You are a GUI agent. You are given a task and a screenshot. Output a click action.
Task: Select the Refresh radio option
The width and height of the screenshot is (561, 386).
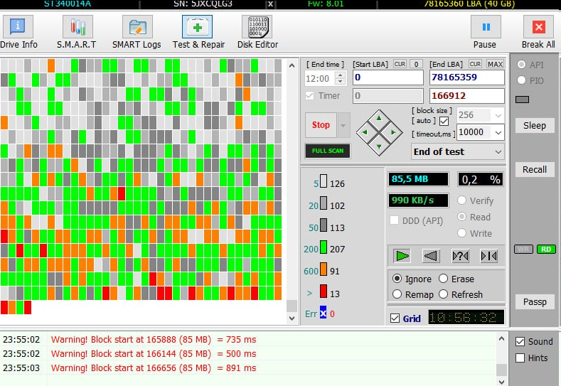coord(443,294)
